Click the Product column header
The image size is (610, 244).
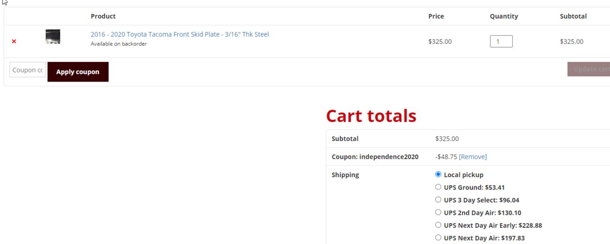click(x=103, y=16)
